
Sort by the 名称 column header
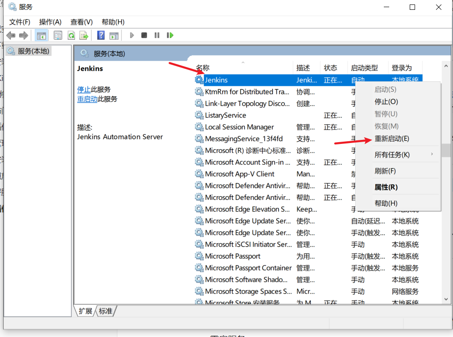244,67
